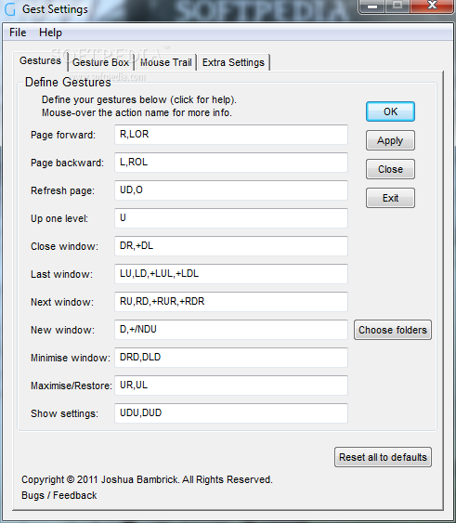Focus the Last window gesture field
The width and height of the screenshot is (456, 523).
pos(231,274)
